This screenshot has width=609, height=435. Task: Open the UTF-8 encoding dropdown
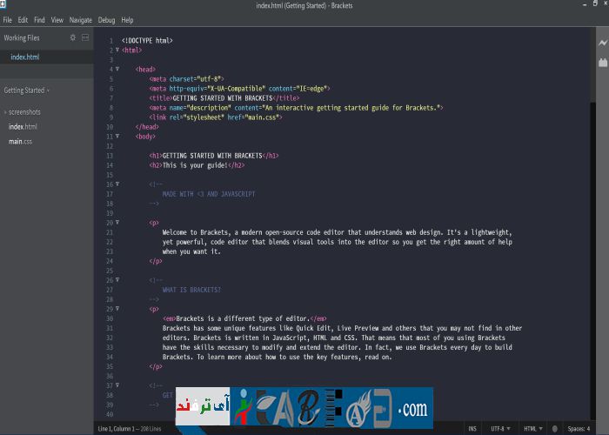click(x=499, y=428)
